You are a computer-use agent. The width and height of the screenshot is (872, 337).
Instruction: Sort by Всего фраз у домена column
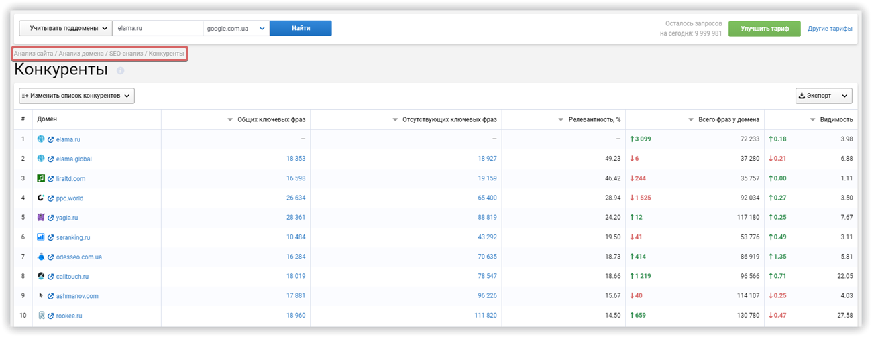(724, 119)
